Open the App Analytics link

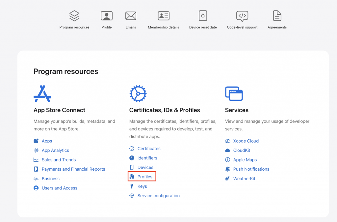coord(55,151)
